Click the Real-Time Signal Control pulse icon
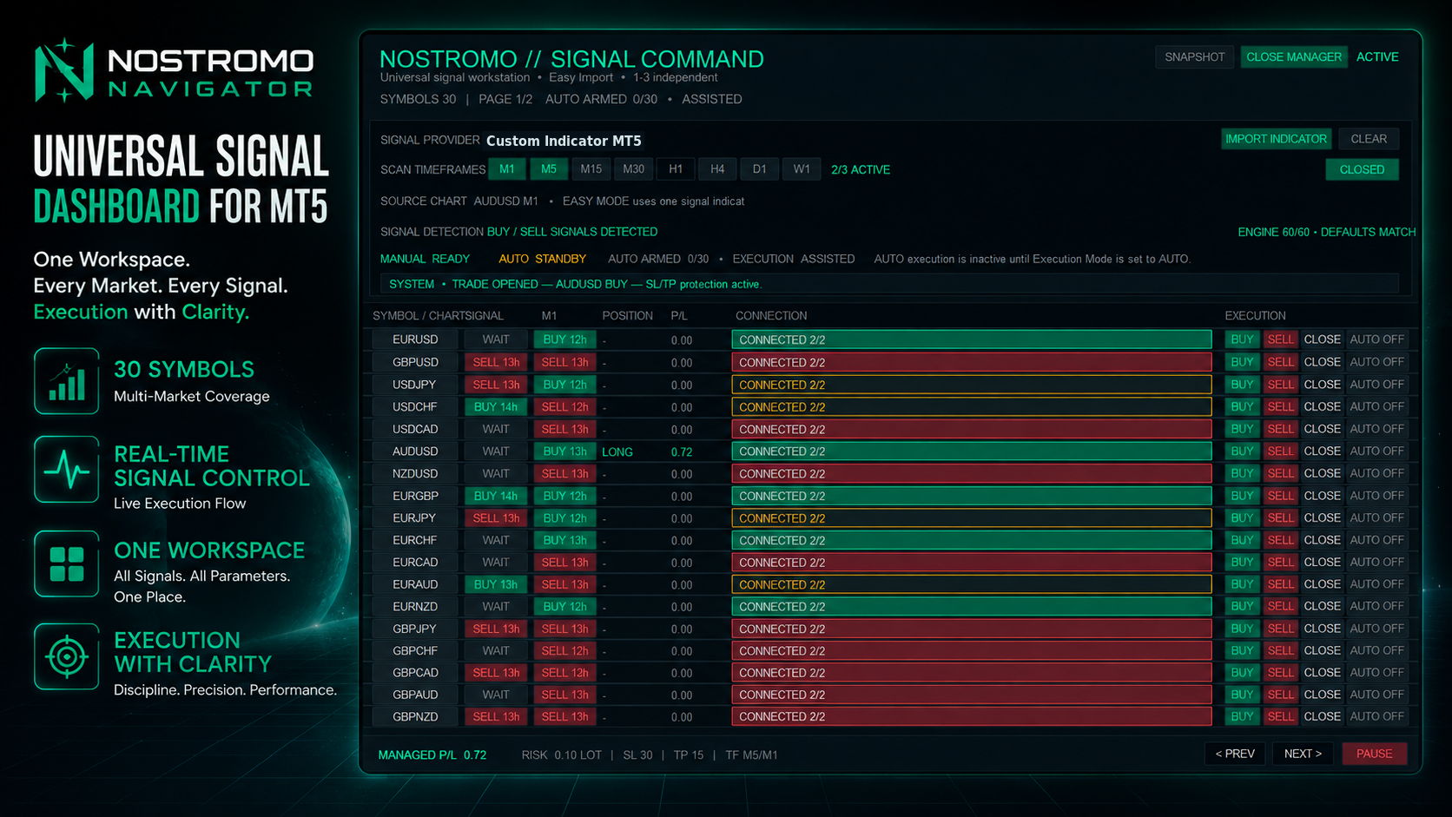Image resolution: width=1452 pixels, height=817 pixels. tap(67, 470)
